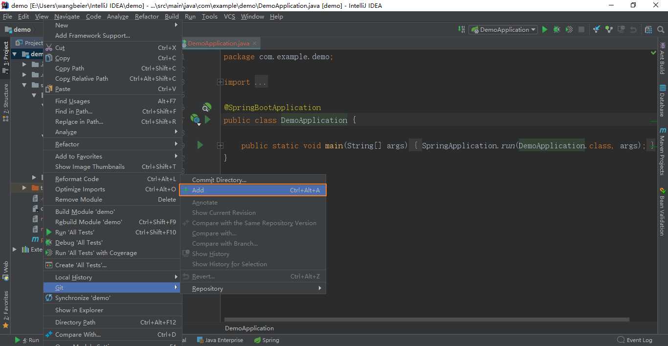The image size is (668, 346).
Task: Open the Ant Build side panel
Action: point(663,58)
